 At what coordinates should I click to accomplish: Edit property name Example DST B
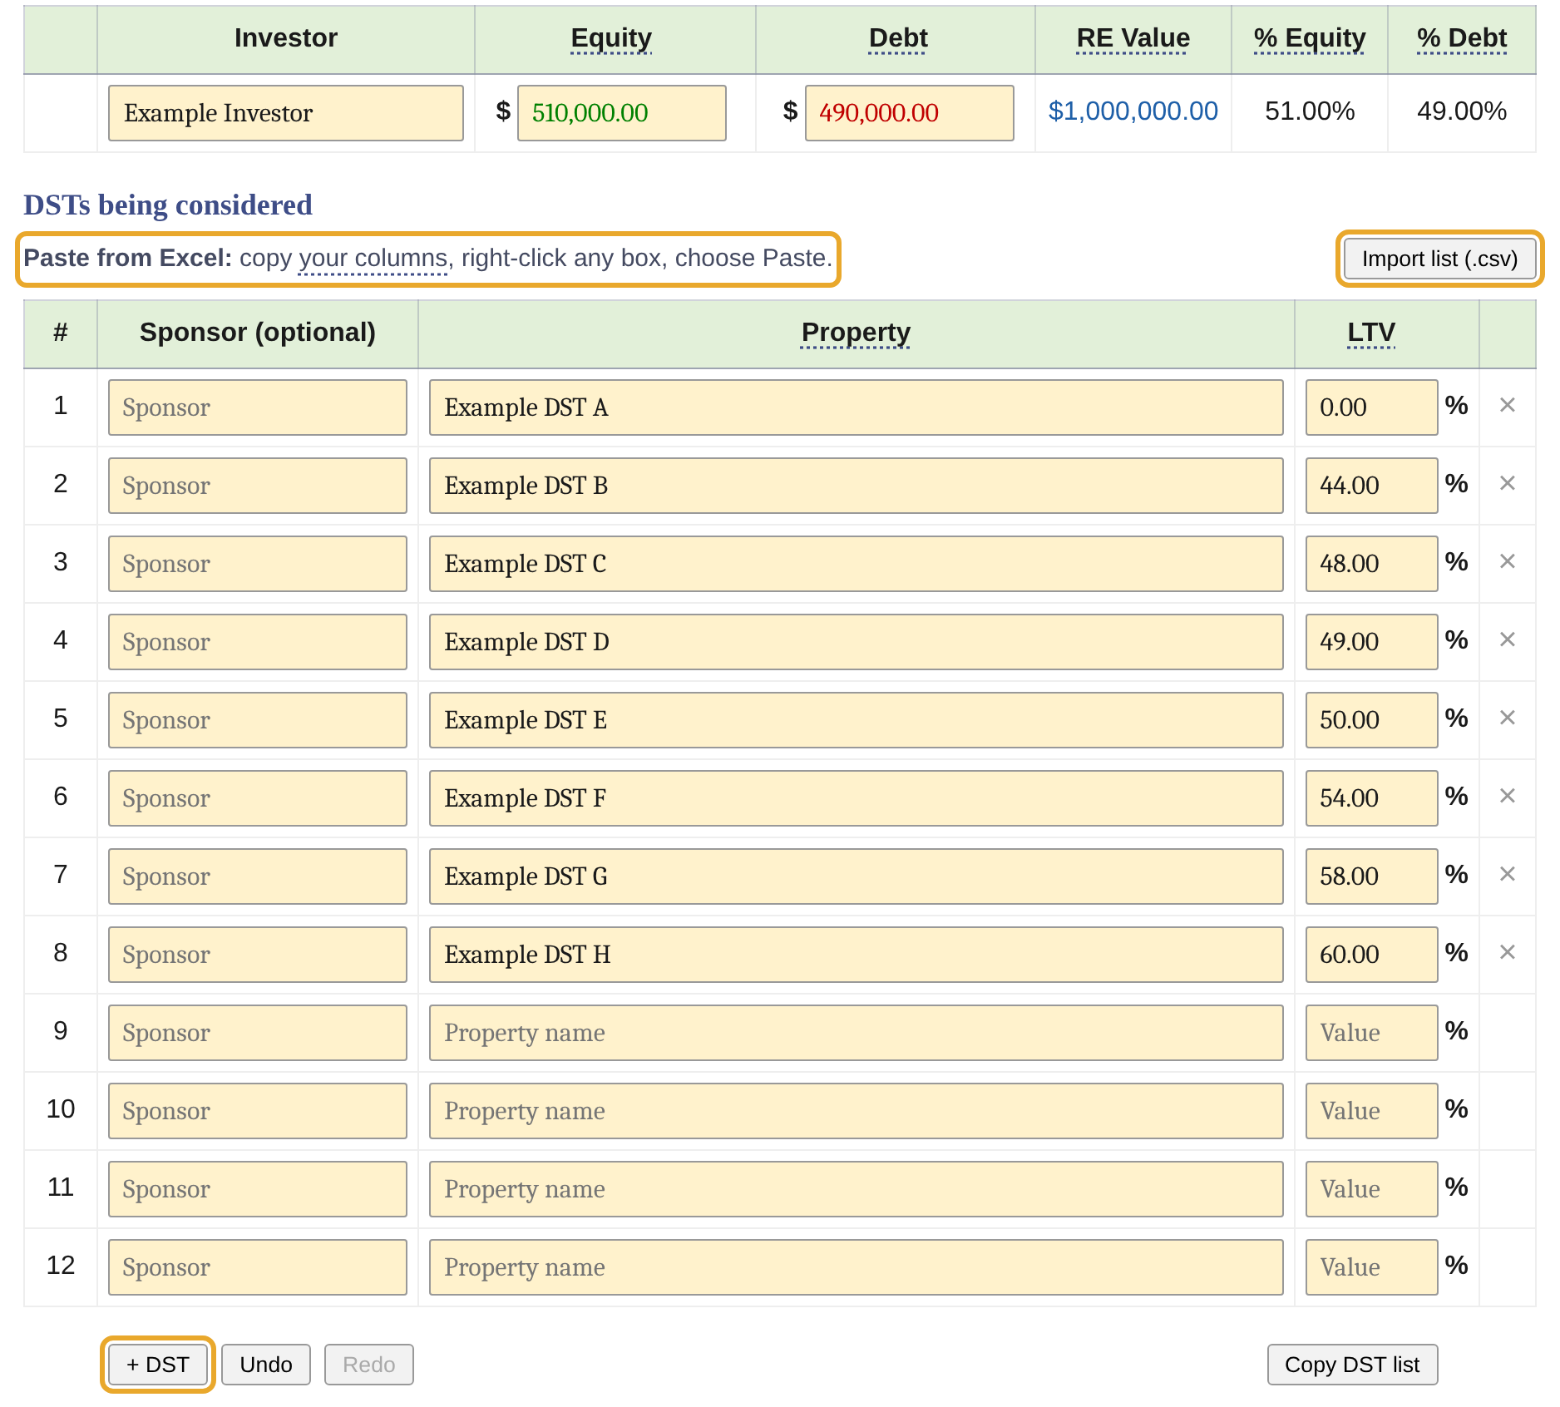tap(856, 486)
